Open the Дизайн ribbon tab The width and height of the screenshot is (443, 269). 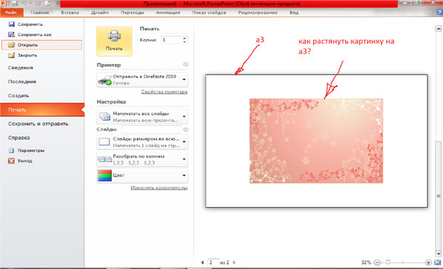pos(100,13)
